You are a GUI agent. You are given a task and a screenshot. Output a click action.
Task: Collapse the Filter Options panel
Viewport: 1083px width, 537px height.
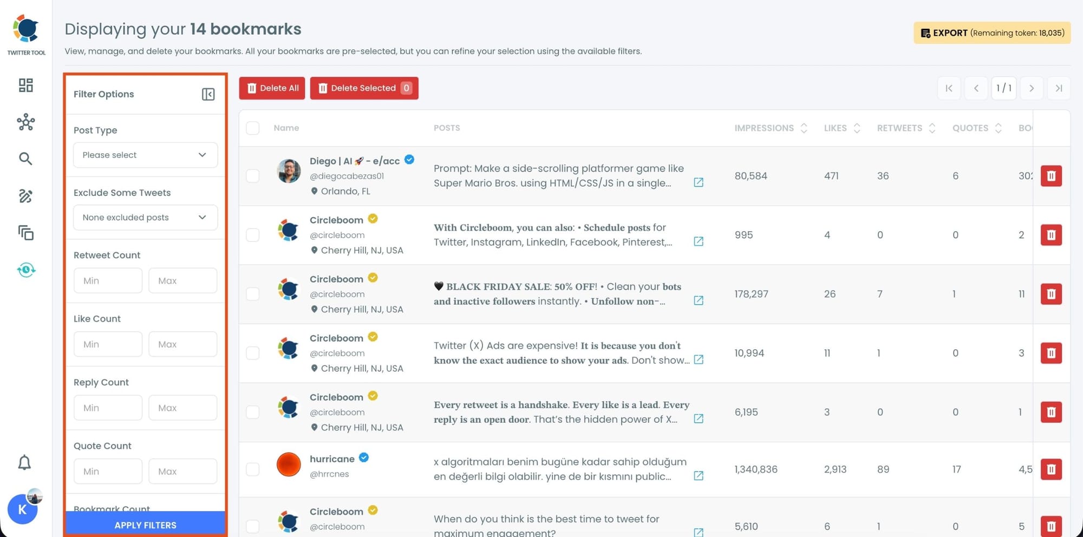point(208,94)
